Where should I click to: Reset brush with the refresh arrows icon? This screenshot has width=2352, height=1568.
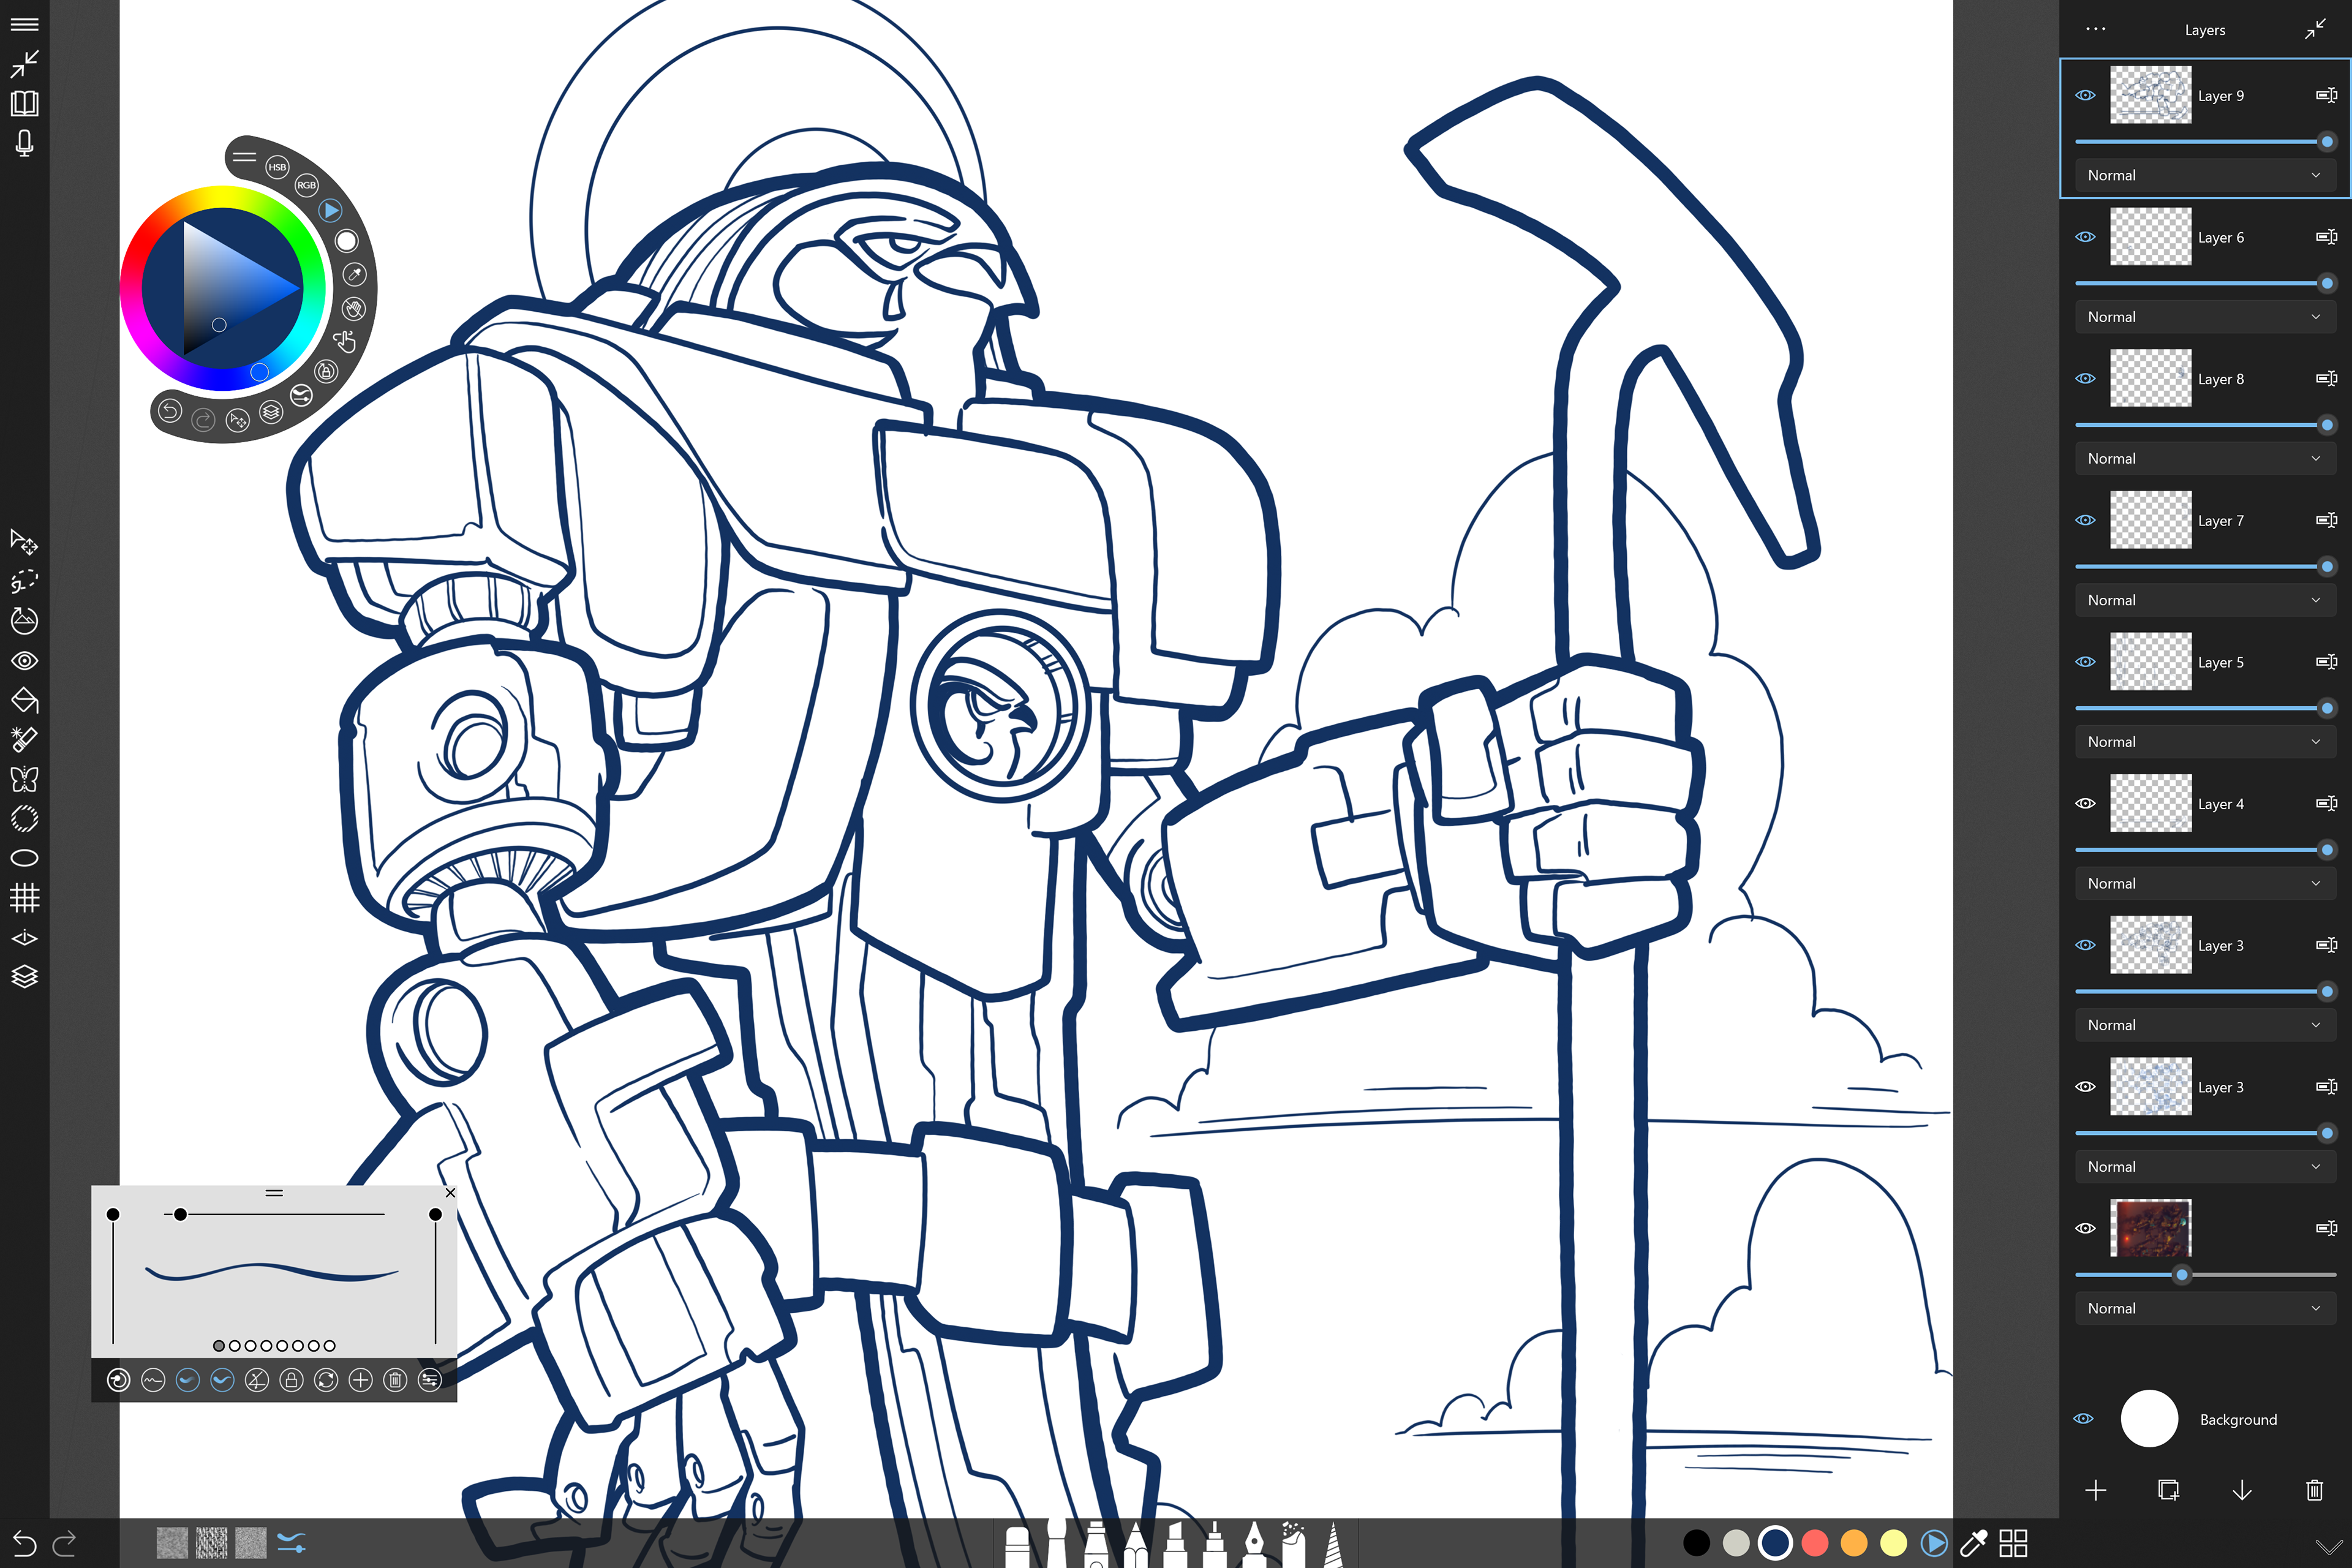coord(326,1380)
